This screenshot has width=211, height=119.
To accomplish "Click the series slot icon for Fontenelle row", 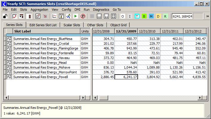I will [x=9, y=53].
